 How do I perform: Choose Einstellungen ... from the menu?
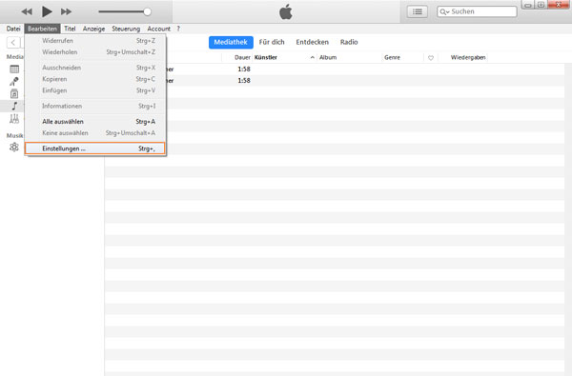click(95, 148)
